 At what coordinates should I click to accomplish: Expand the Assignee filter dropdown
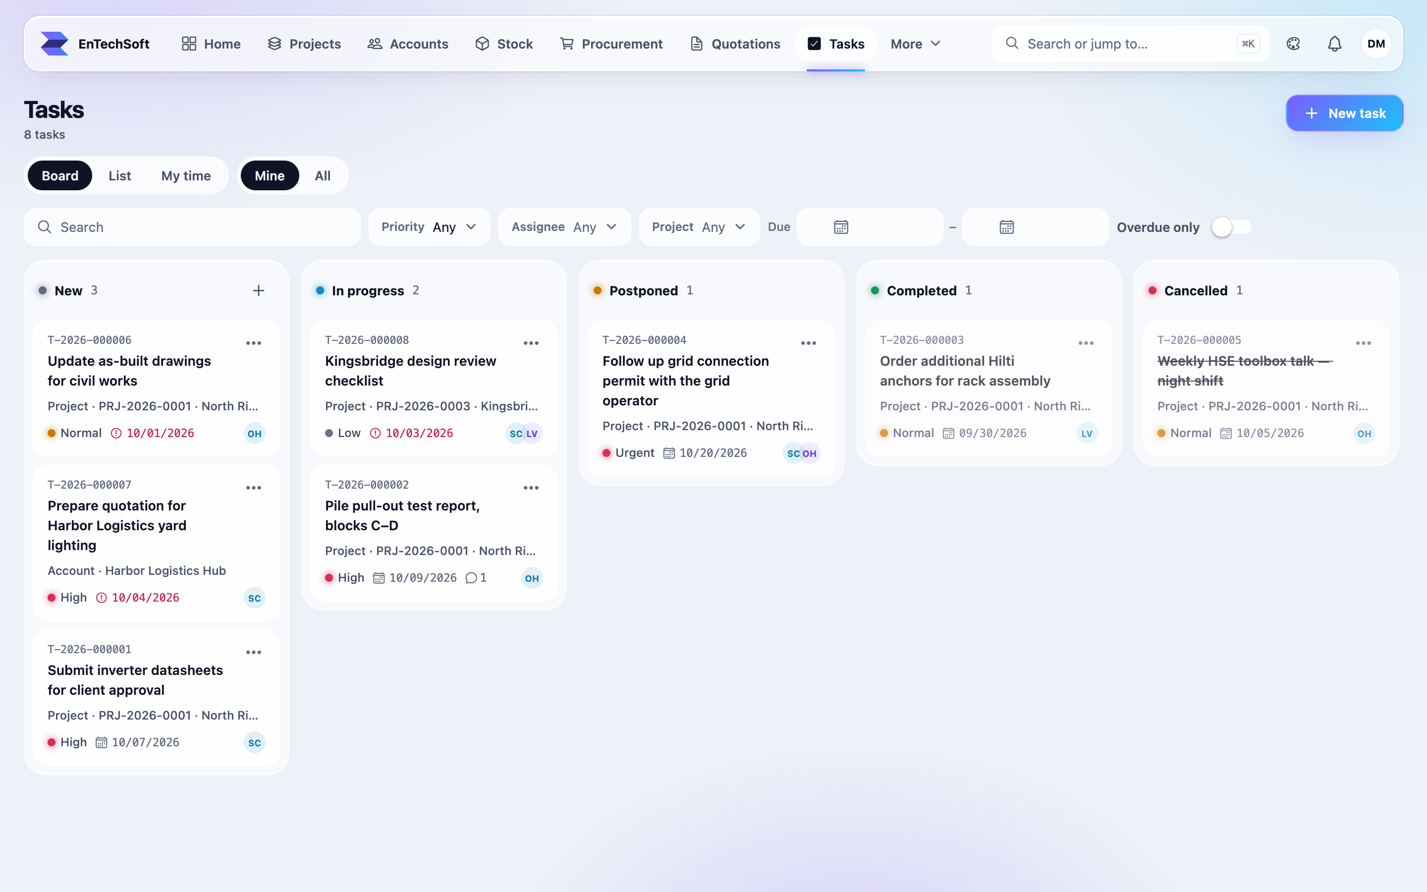tap(564, 227)
